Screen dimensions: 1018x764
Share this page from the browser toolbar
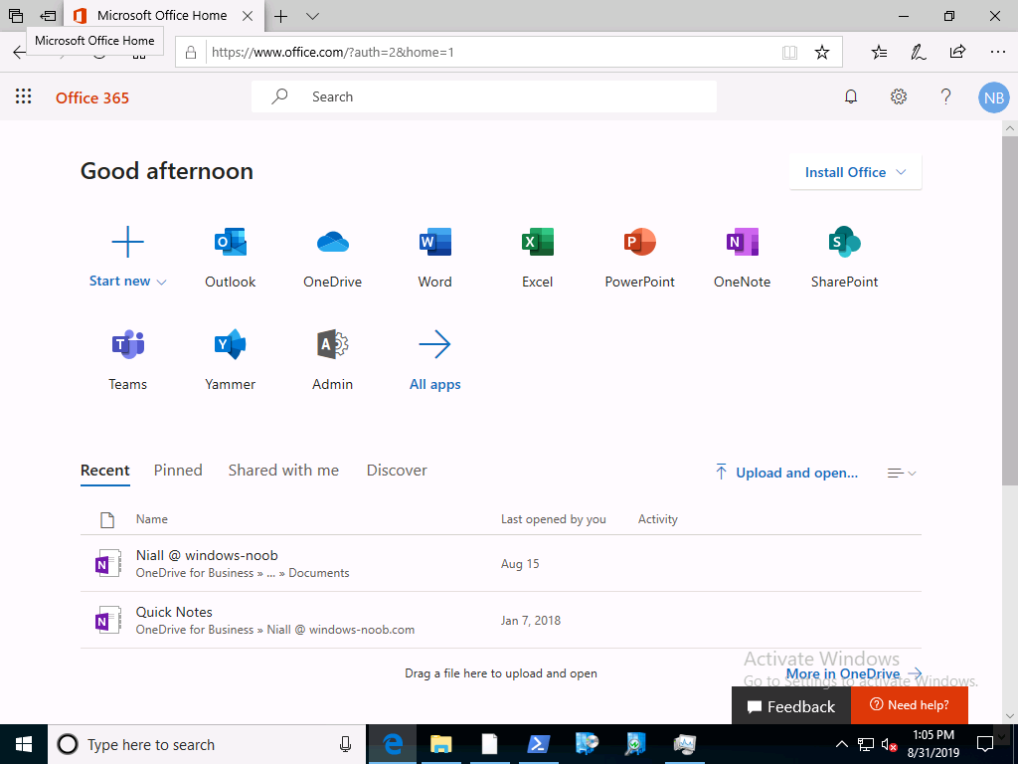point(957,52)
